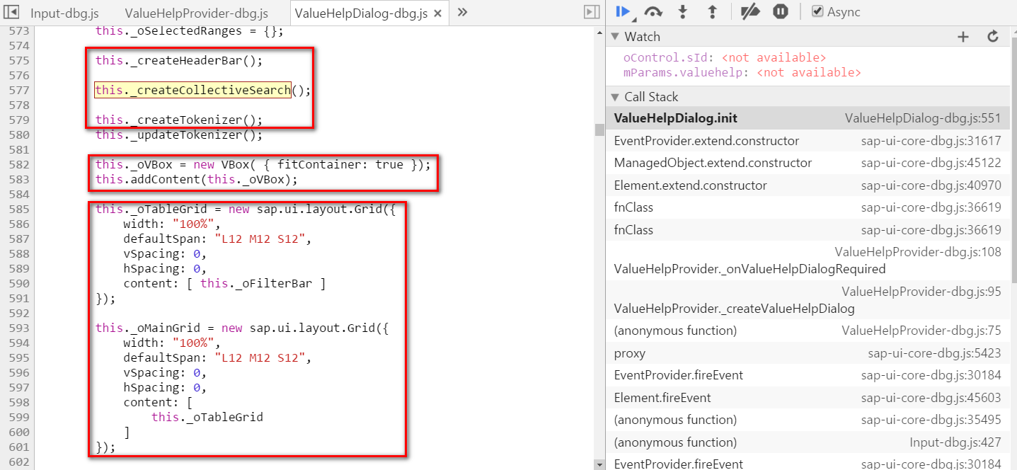Toggle the file navigator sidebar icon
The image size is (1017, 470).
[x=11, y=12]
